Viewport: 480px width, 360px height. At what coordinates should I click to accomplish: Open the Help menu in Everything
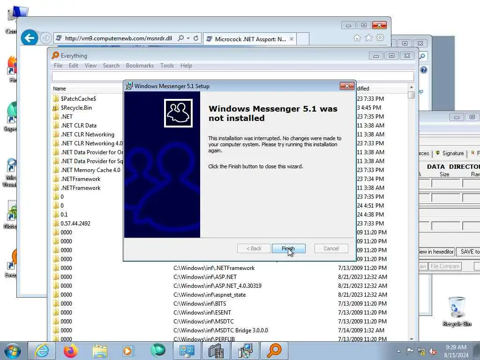tap(186, 66)
